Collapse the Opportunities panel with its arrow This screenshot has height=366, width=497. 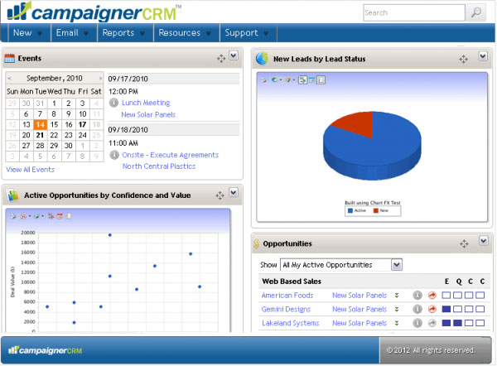click(484, 241)
